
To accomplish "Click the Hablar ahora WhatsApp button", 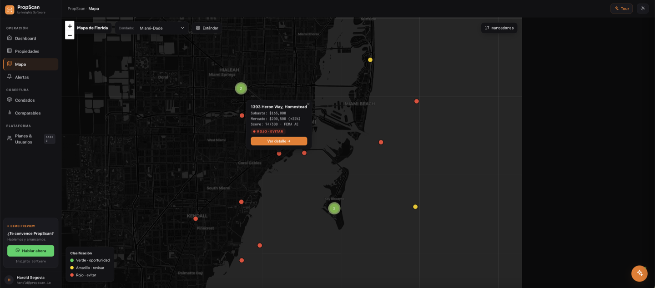I will click(30, 250).
